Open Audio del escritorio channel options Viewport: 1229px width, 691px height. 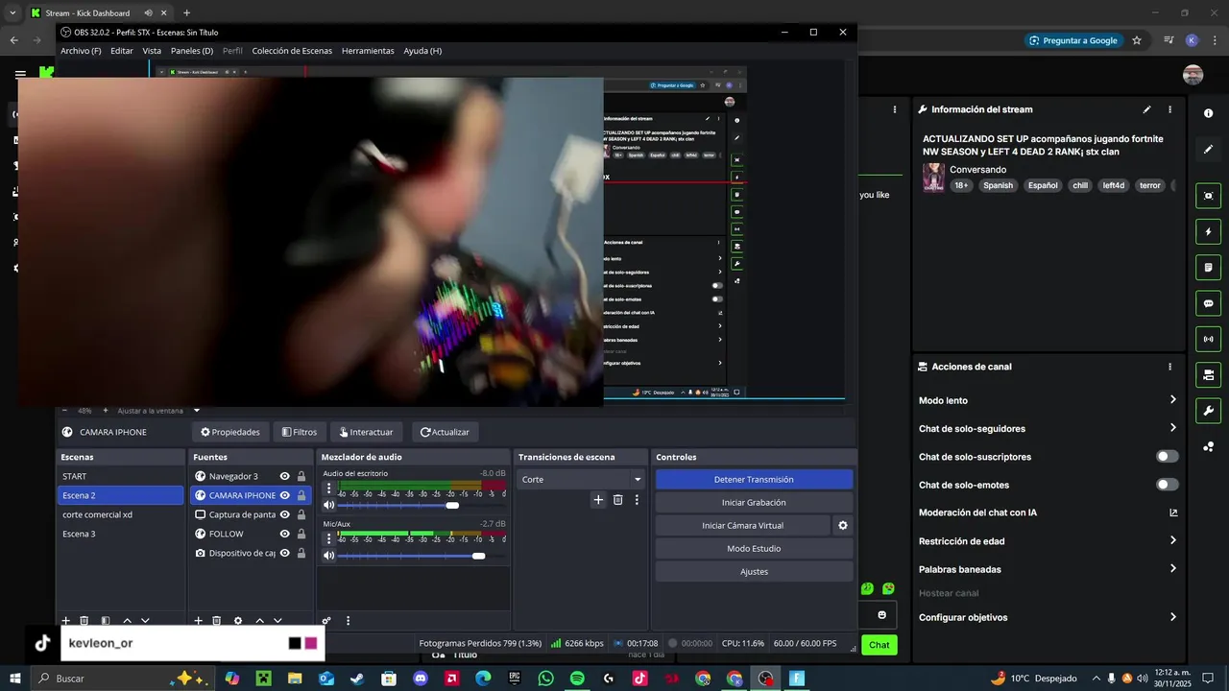tap(328, 488)
